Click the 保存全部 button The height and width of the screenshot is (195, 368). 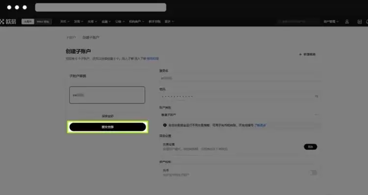coord(108,116)
